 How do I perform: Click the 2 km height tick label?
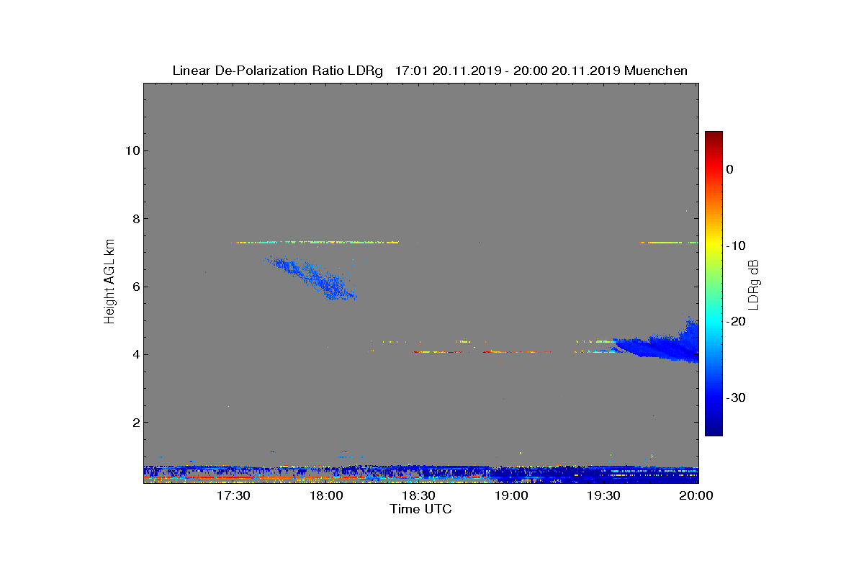(135, 422)
